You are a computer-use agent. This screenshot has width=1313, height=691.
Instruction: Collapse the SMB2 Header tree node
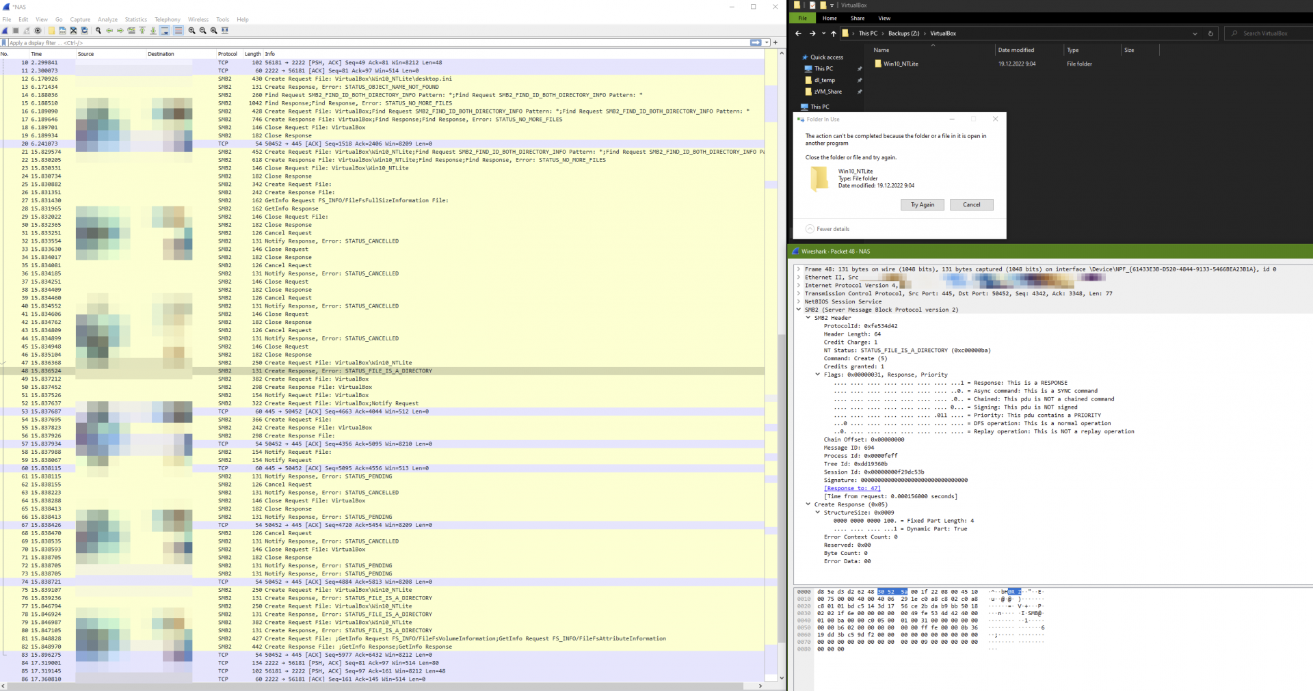pos(808,318)
